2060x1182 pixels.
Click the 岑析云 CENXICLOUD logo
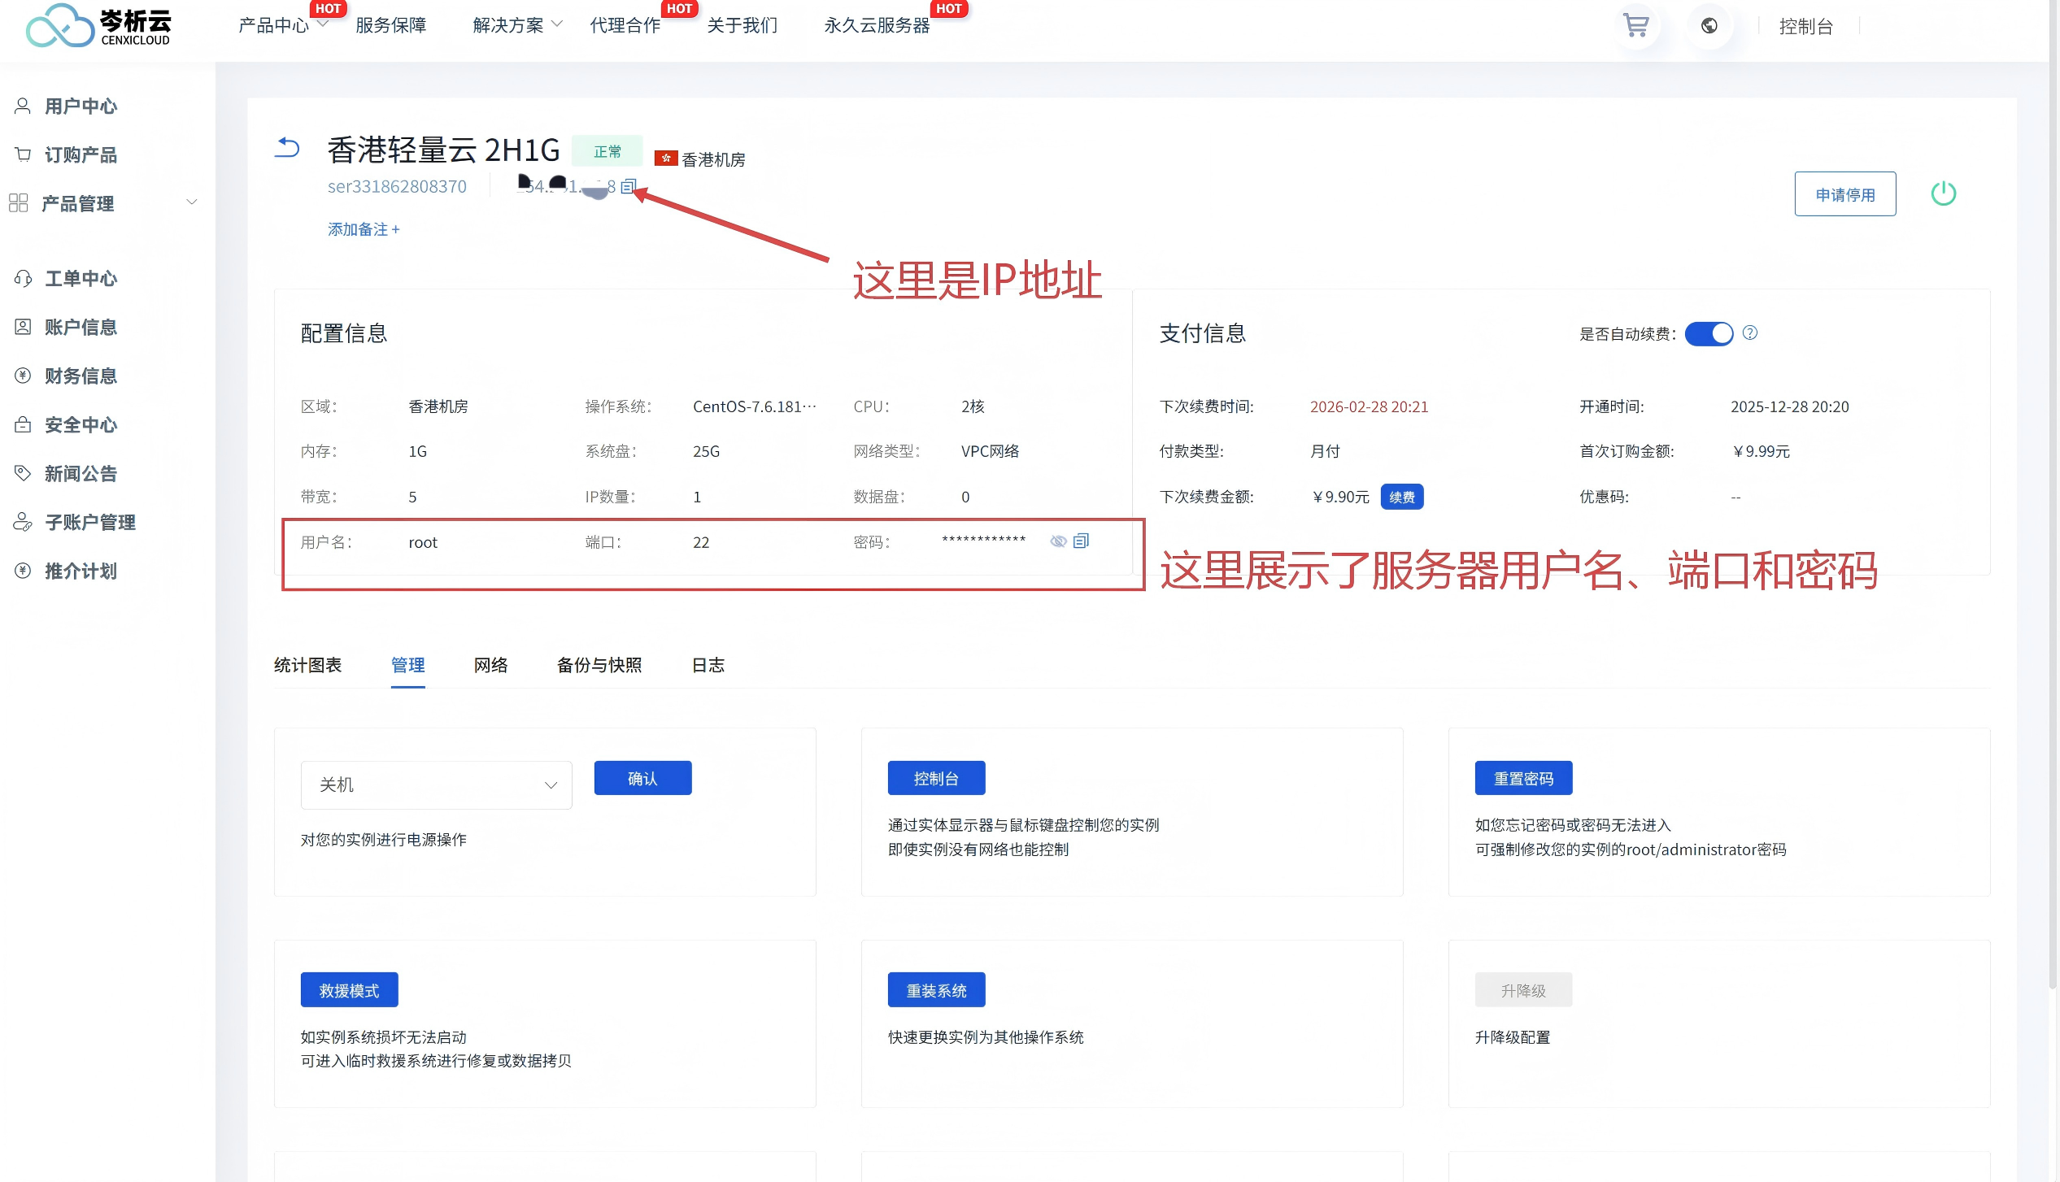pyautogui.click(x=99, y=26)
